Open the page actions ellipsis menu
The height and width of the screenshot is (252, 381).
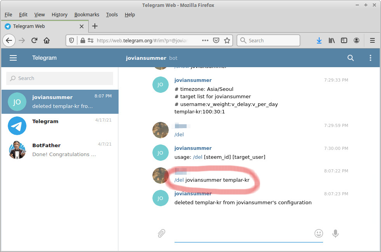point(205,40)
